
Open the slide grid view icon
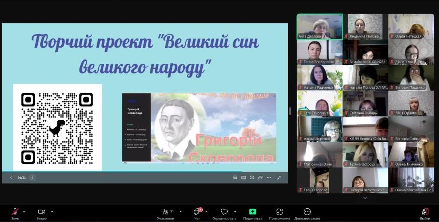[x=260, y=178]
